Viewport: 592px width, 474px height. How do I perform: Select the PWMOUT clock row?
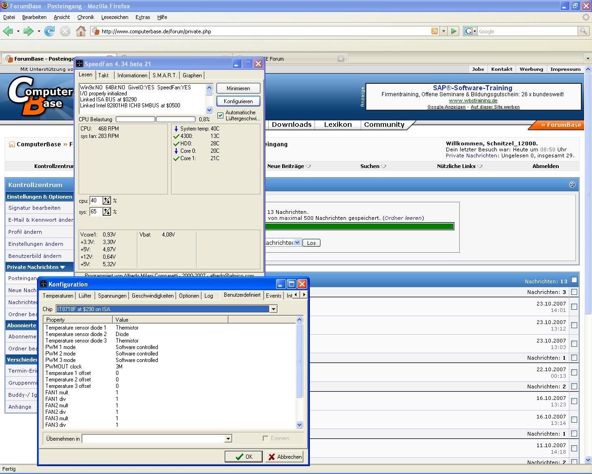pyautogui.click(x=169, y=366)
